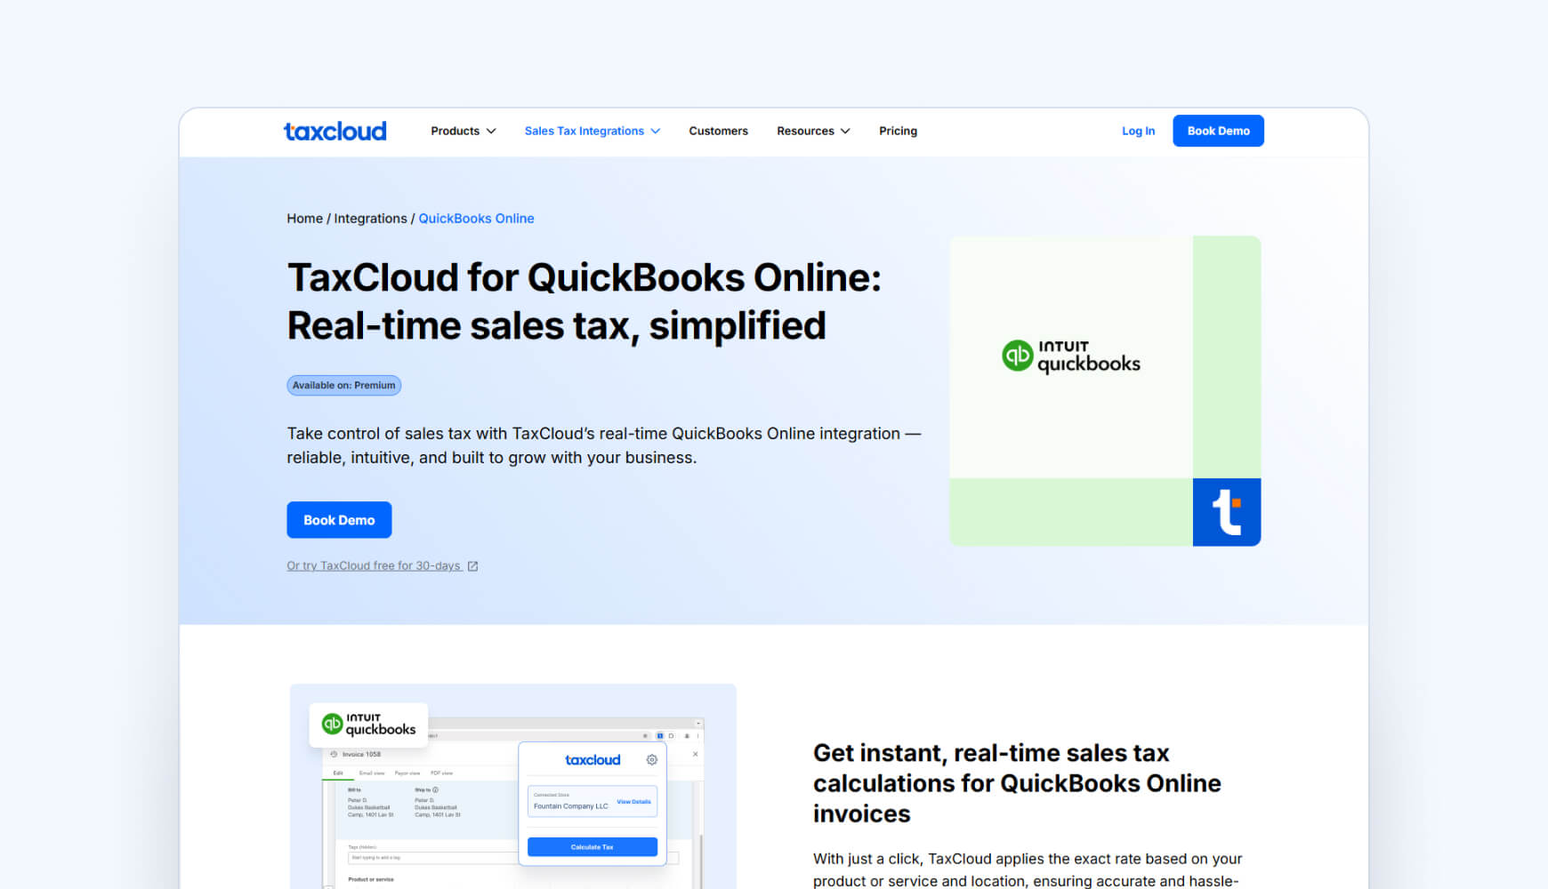Click 'Invoice 1058' label in screenshot

click(361, 754)
